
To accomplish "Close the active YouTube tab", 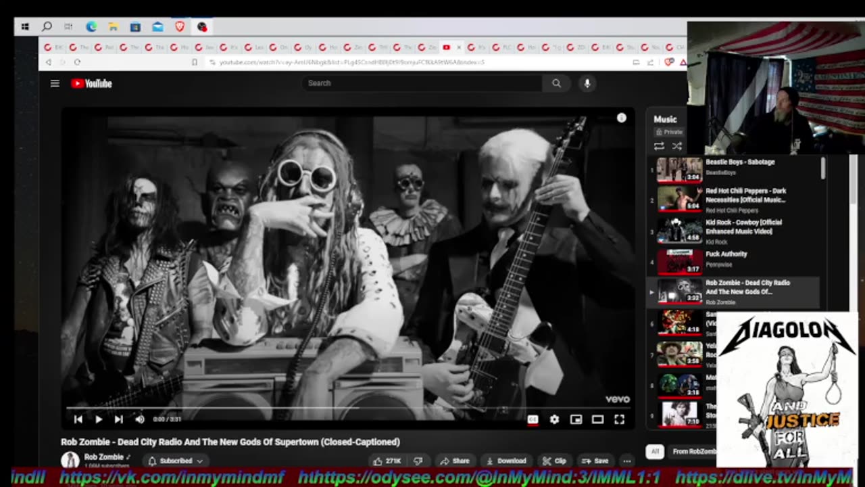I will (459, 47).
